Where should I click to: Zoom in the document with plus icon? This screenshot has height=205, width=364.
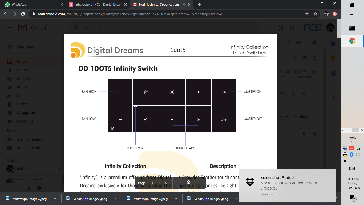pyautogui.click(x=200, y=183)
